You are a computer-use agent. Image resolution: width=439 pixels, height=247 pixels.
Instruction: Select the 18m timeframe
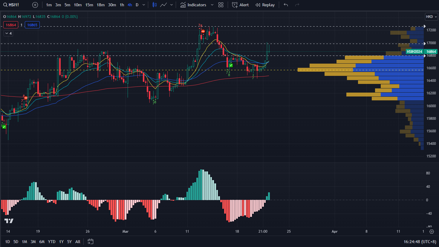101,5
